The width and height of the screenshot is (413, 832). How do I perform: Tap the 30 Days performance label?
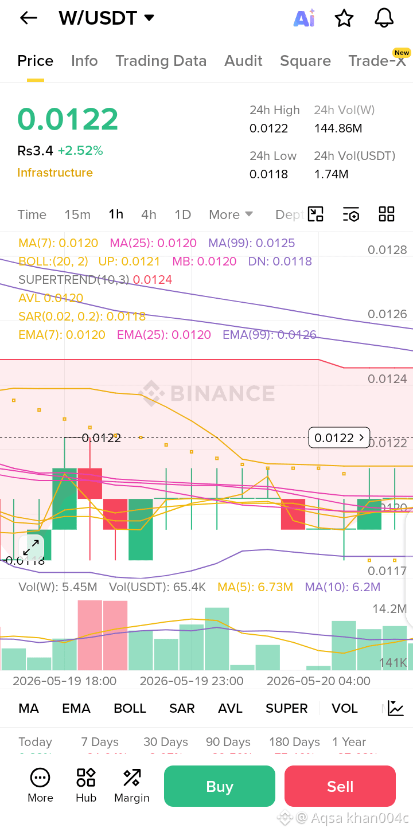coord(166,742)
